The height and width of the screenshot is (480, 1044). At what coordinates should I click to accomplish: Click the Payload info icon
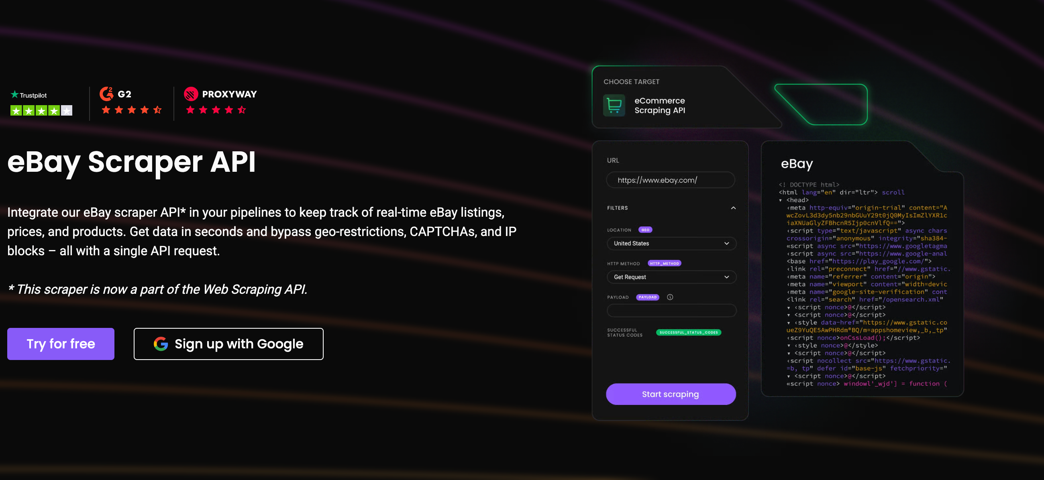670,297
